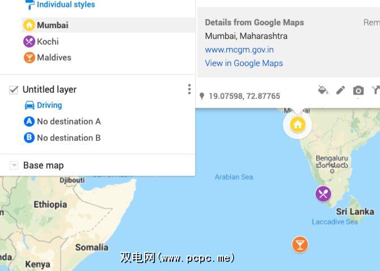Click the Djibouti label on map
The width and height of the screenshot is (380, 271).
point(72,180)
